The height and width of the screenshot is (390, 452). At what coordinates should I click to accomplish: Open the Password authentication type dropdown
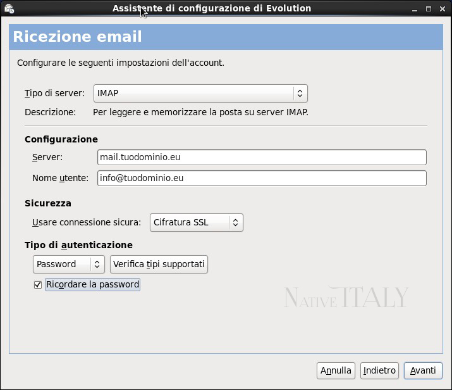69,264
